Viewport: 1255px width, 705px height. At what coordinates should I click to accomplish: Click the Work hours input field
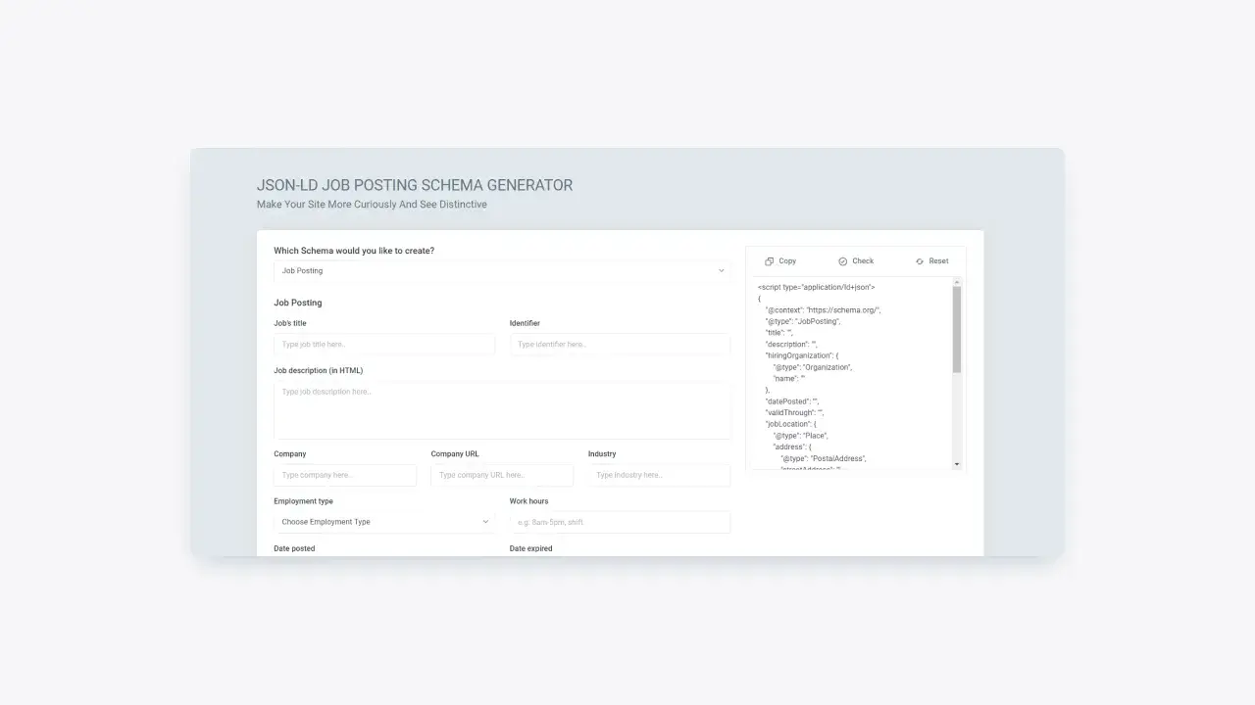[x=620, y=522]
